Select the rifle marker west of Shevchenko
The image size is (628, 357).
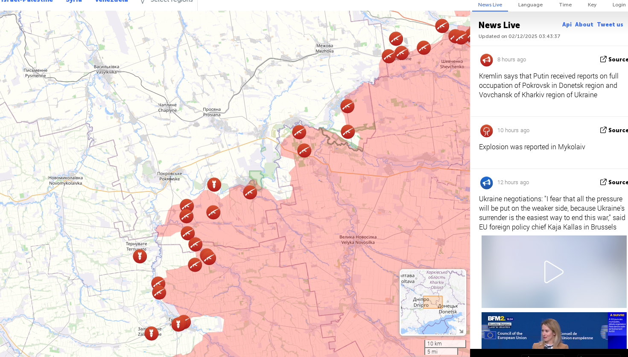(424, 48)
